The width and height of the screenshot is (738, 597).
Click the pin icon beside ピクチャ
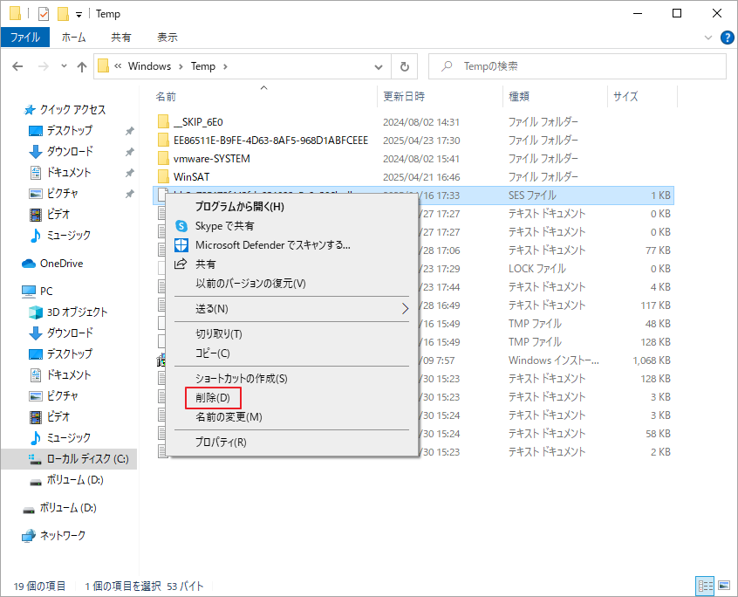pos(129,194)
